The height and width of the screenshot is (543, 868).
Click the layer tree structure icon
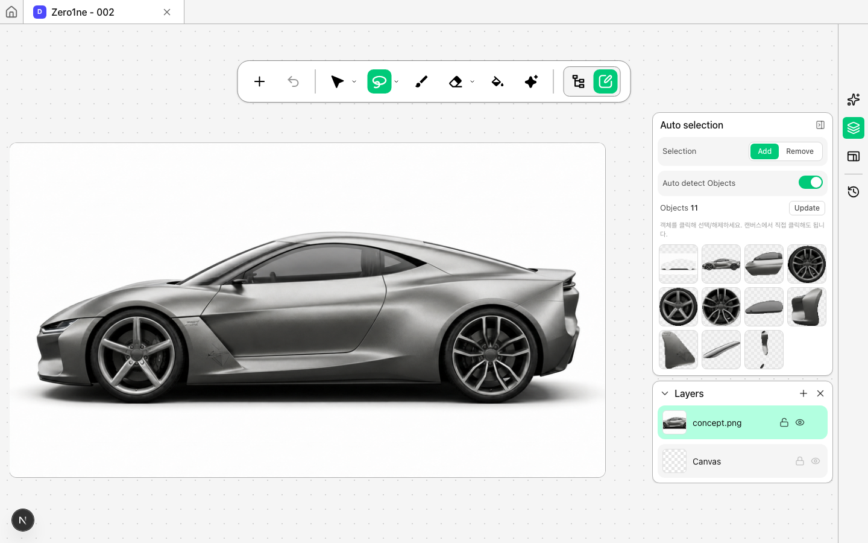tap(579, 81)
